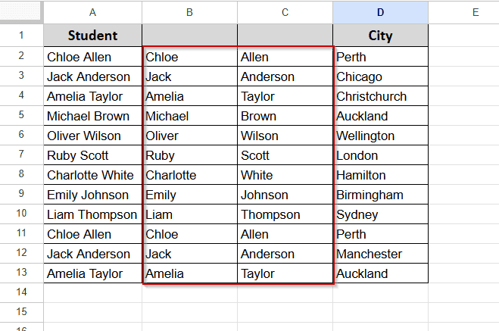
Task: Select column D header
Action: point(380,12)
